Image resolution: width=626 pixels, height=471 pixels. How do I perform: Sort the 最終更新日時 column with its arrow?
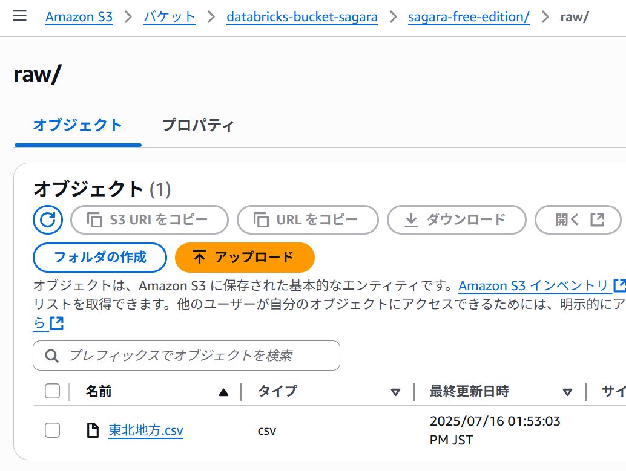(x=567, y=392)
